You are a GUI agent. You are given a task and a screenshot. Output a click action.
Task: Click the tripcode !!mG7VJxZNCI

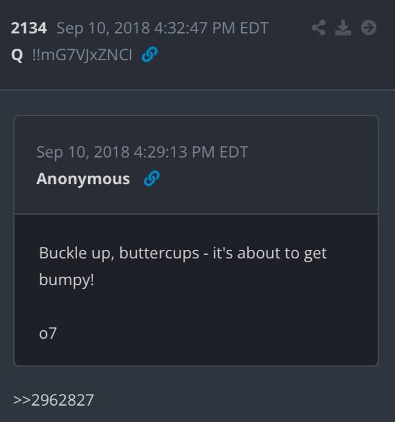click(x=82, y=55)
